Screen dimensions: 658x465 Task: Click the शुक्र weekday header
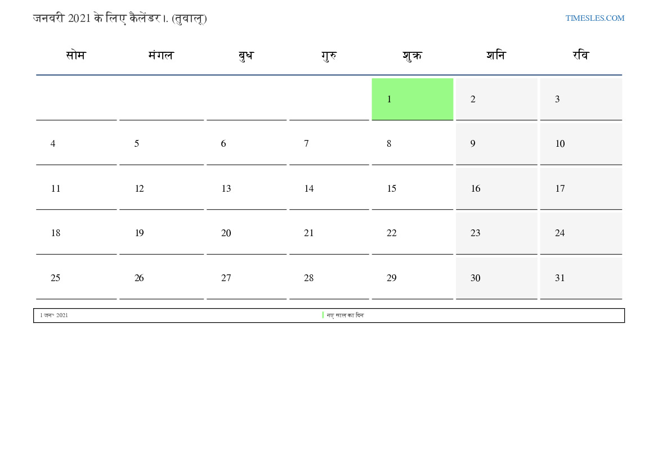(x=412, y=56)
